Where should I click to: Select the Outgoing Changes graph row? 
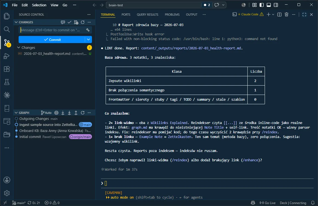point(54,119)
